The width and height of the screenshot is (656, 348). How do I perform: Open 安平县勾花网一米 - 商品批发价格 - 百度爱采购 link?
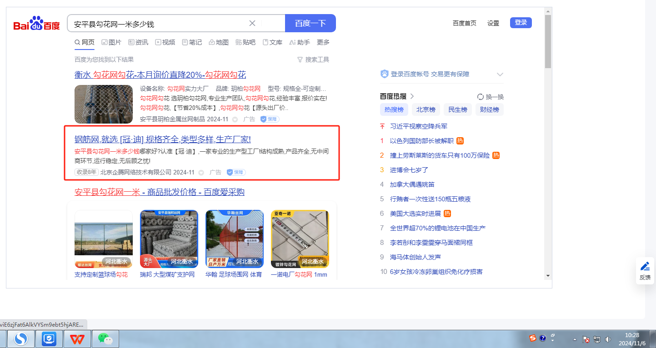pyautogui.click(x=160, y=192)
